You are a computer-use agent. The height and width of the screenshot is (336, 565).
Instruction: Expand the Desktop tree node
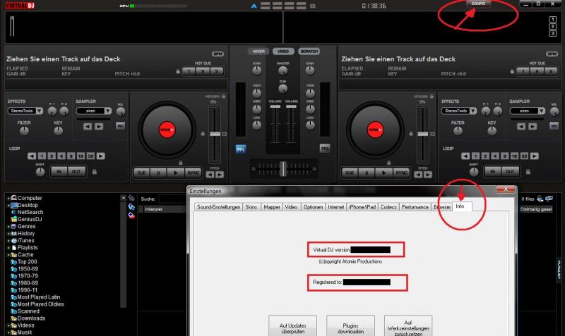8,205
